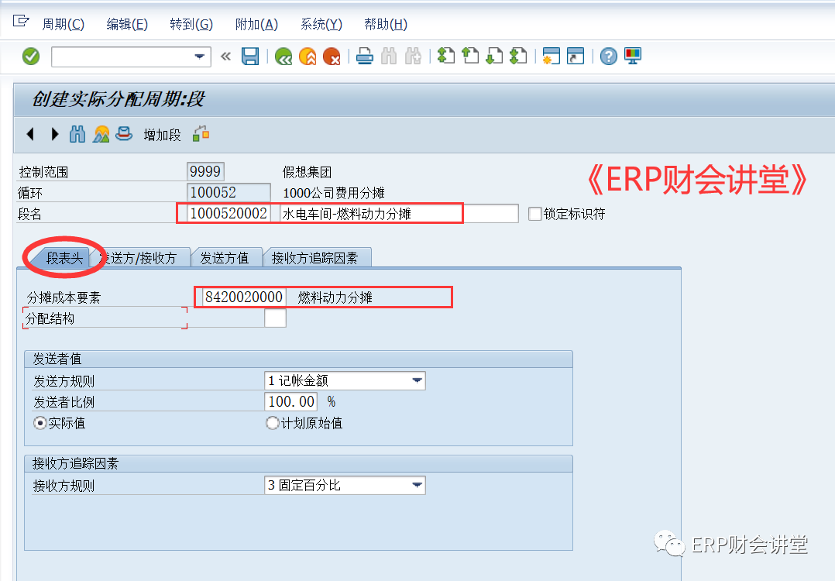Viewport: 835px width, 581px height.
Task: Go to the next segment with the right arrow
Action: coord(54,134)
